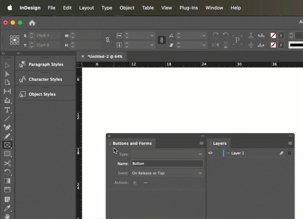Open the Event dropdown On Release or Tap
This screenshot has height=219, width=303.
coord(167,173)
